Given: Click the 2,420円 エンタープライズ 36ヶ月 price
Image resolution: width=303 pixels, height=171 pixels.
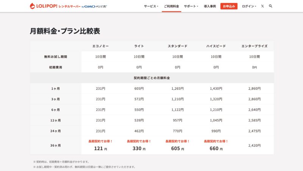Looking at the screenshot, I should [x=254, y=146].
